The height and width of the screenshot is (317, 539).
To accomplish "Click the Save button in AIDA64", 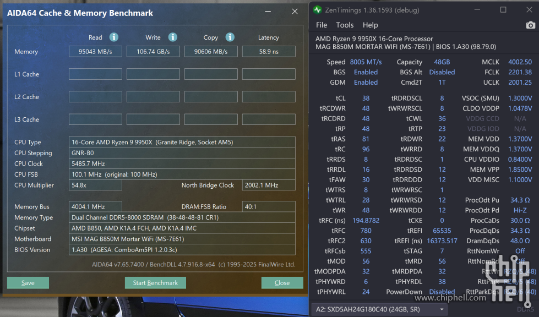I will coord(28,283).
